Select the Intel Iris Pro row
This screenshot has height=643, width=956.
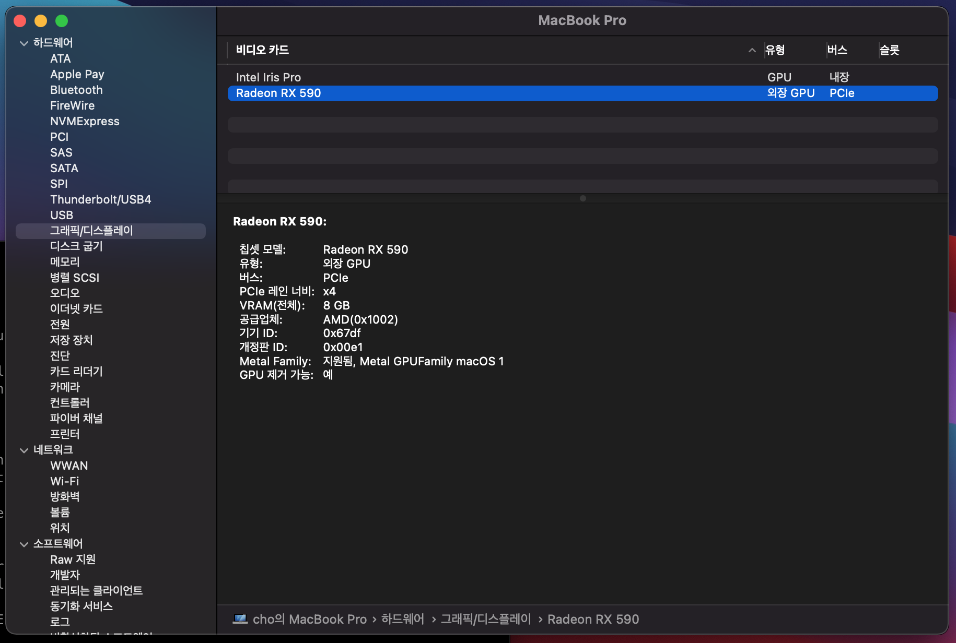(583, 77)
